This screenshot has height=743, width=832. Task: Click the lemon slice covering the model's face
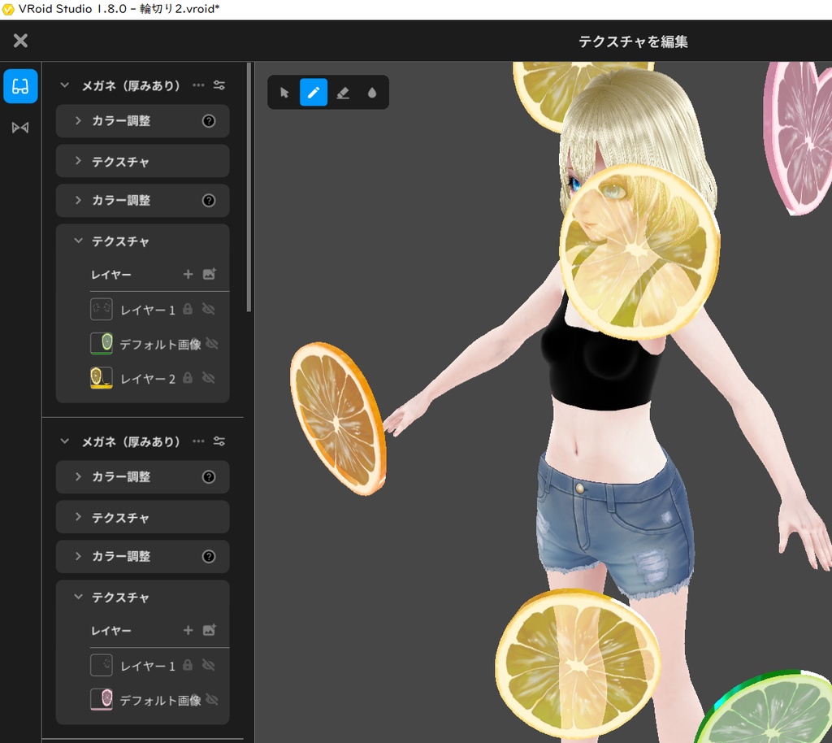pos(639,252)
